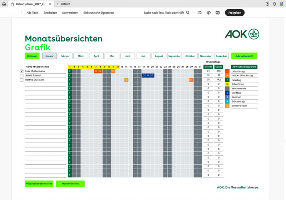Check the Bertha Glücklich checkbox
Screen dimensions: 286x200
pyautogui.click(x=22, y=80)
